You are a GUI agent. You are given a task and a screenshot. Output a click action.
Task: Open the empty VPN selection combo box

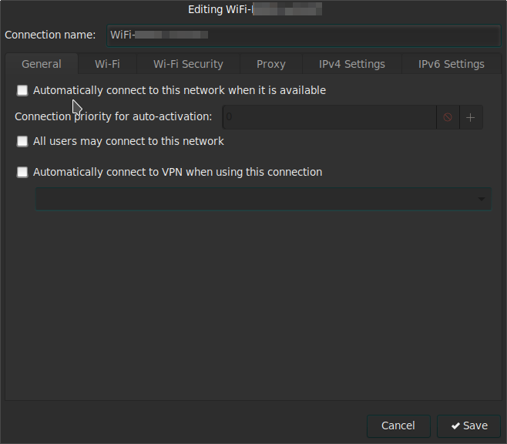[262, 199]
